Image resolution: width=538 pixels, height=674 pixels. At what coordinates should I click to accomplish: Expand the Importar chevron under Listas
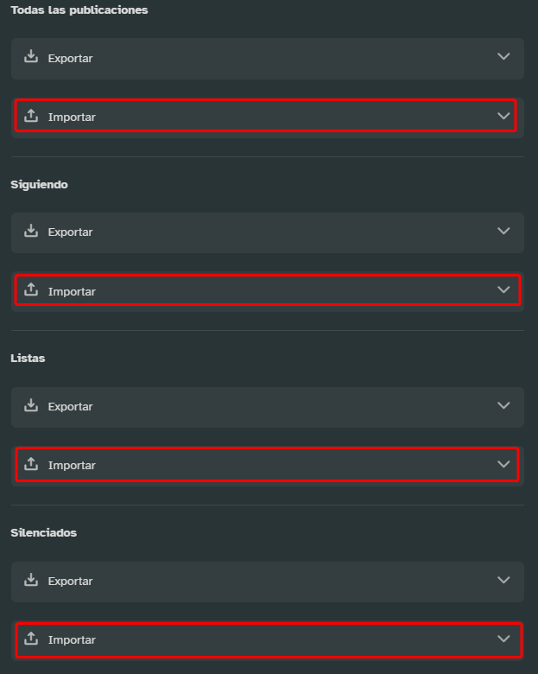[503, 464]
